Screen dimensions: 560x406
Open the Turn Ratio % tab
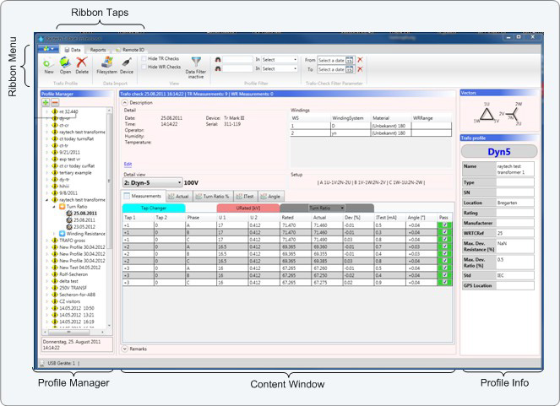pyautogui.click(x=214, y=195)
